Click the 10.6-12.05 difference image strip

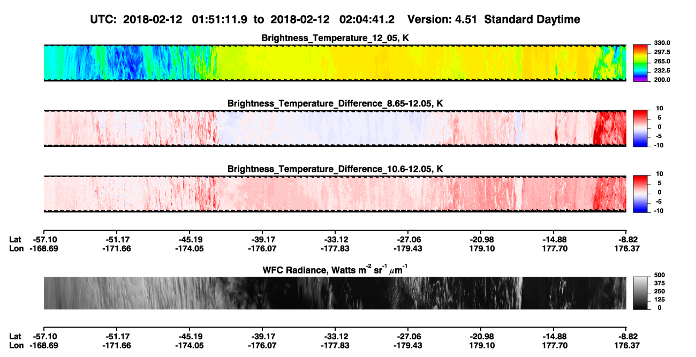tap(335, 194)
